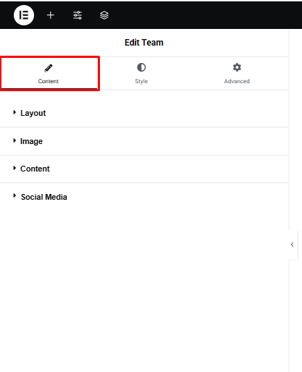The height and width of the screenshot is (372, 302).
Task: Select the Content tab label
Action: tap(49, 81)
